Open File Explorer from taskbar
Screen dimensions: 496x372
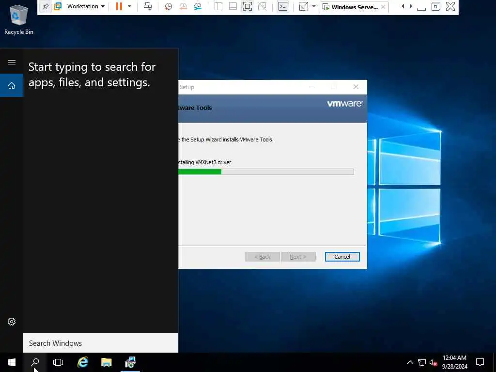click(106, 362)
